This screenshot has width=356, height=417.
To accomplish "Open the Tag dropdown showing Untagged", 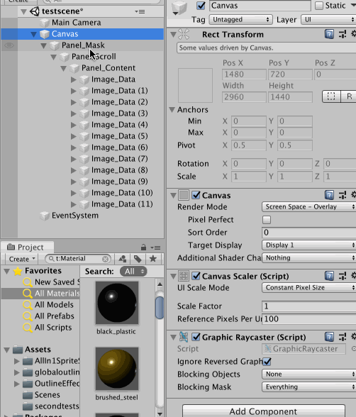I will pos(240,20).
